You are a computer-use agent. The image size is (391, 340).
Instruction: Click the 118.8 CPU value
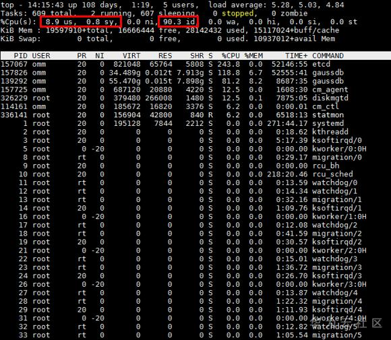[x=229, y=73]
